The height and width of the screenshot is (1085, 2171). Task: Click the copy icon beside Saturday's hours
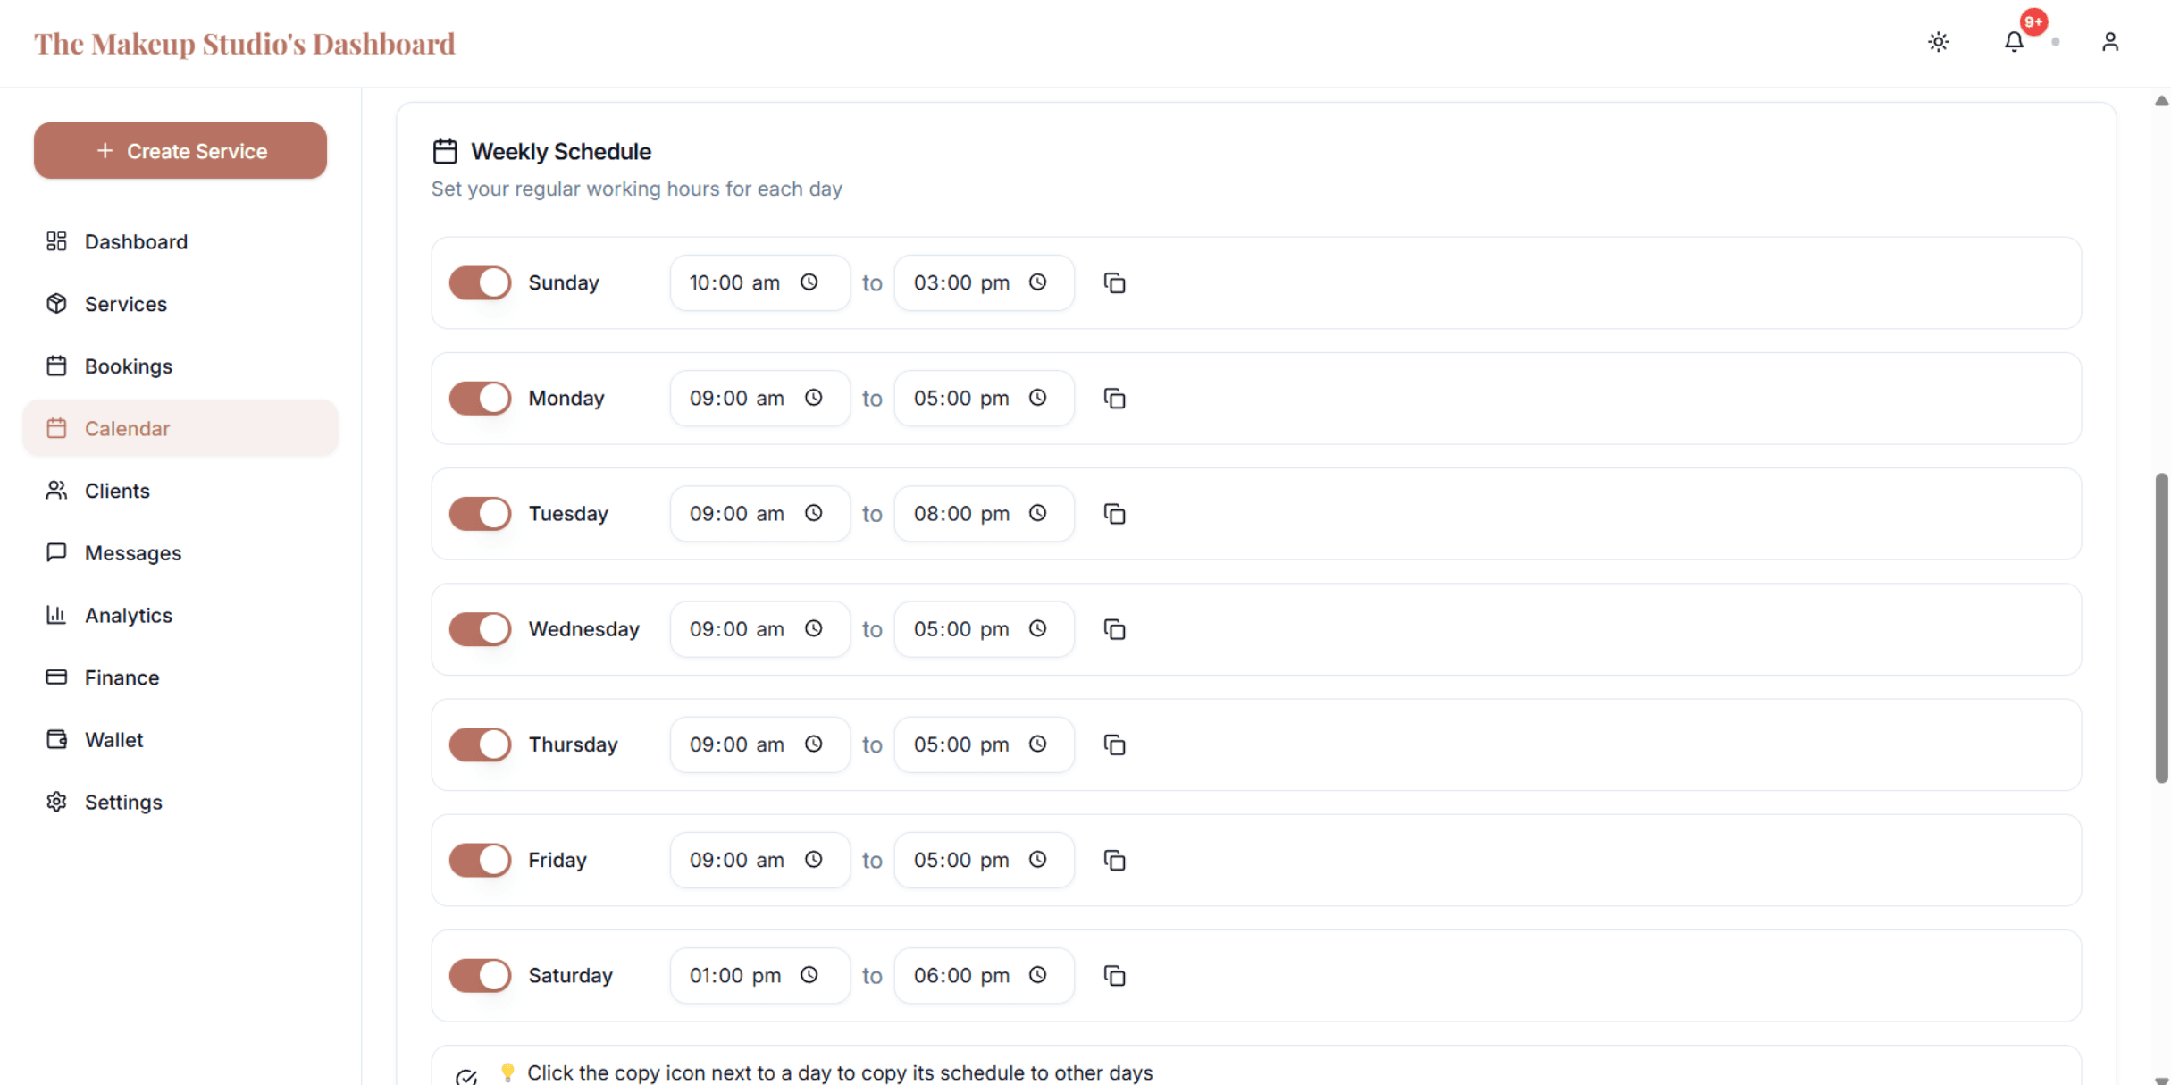(1114, 976)
